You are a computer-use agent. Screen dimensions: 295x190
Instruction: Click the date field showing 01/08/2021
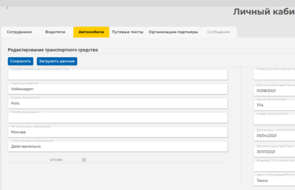(x=274, y=91)
